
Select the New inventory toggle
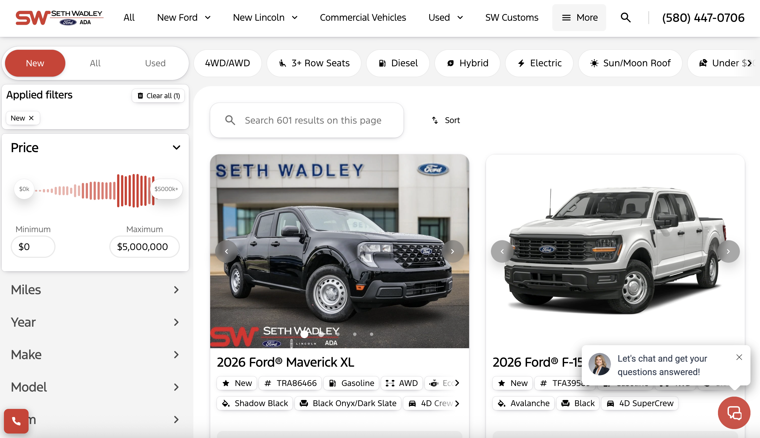35,63
